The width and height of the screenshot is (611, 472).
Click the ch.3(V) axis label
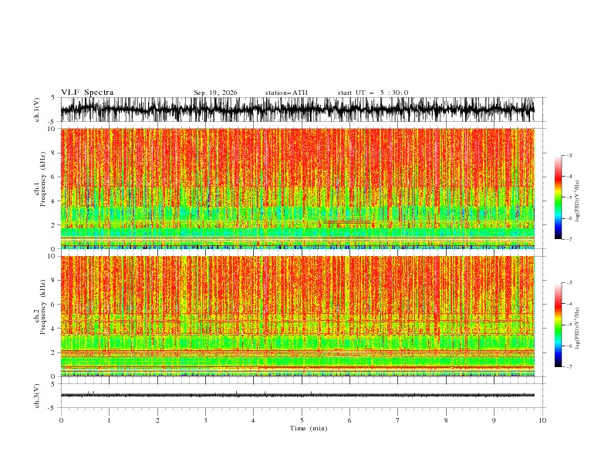36,396
